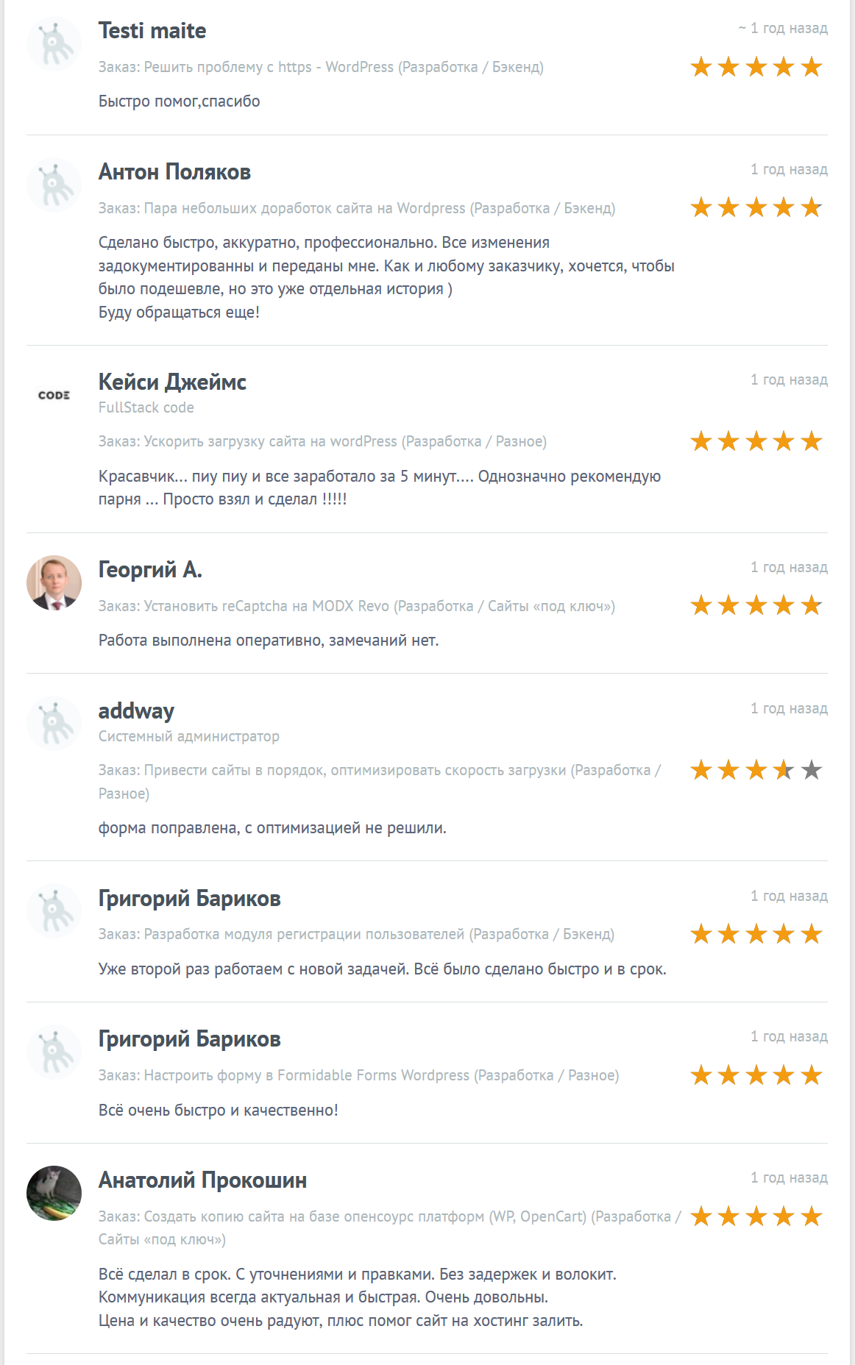This screenshot has height=1365, width=855.
Task: Click addway's default avatar icon
Action: [x=54, y=724]
